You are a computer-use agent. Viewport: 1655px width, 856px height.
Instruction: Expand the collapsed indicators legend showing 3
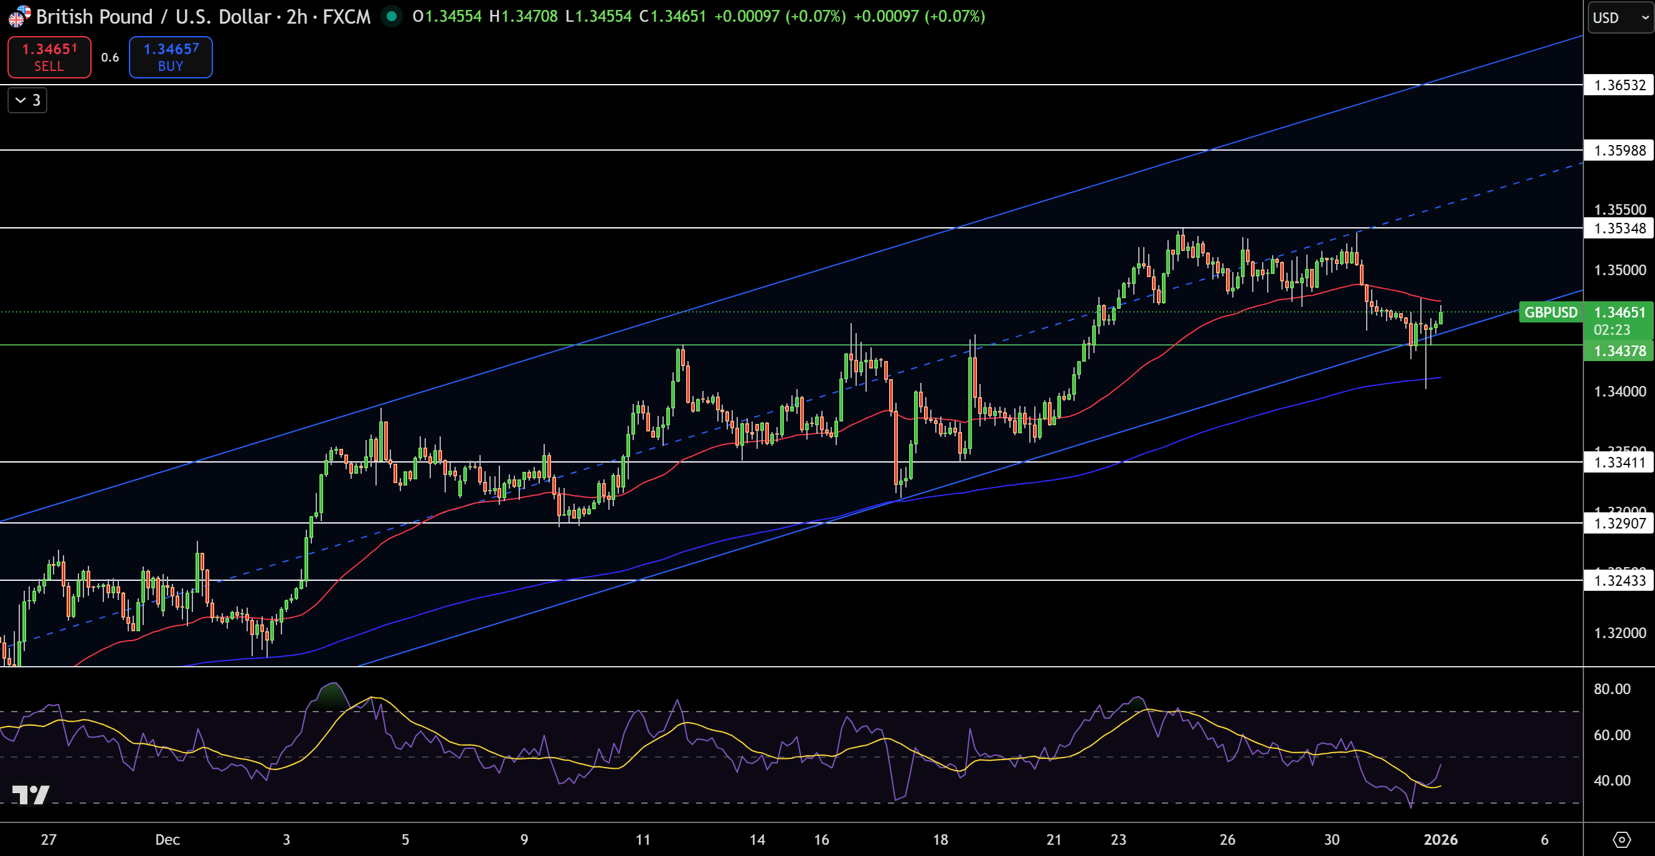click(27, 100)
